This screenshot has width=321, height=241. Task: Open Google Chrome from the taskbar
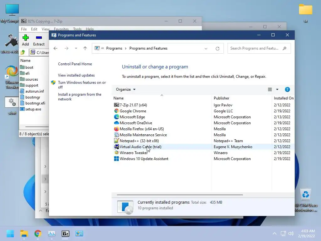[38, 233]
